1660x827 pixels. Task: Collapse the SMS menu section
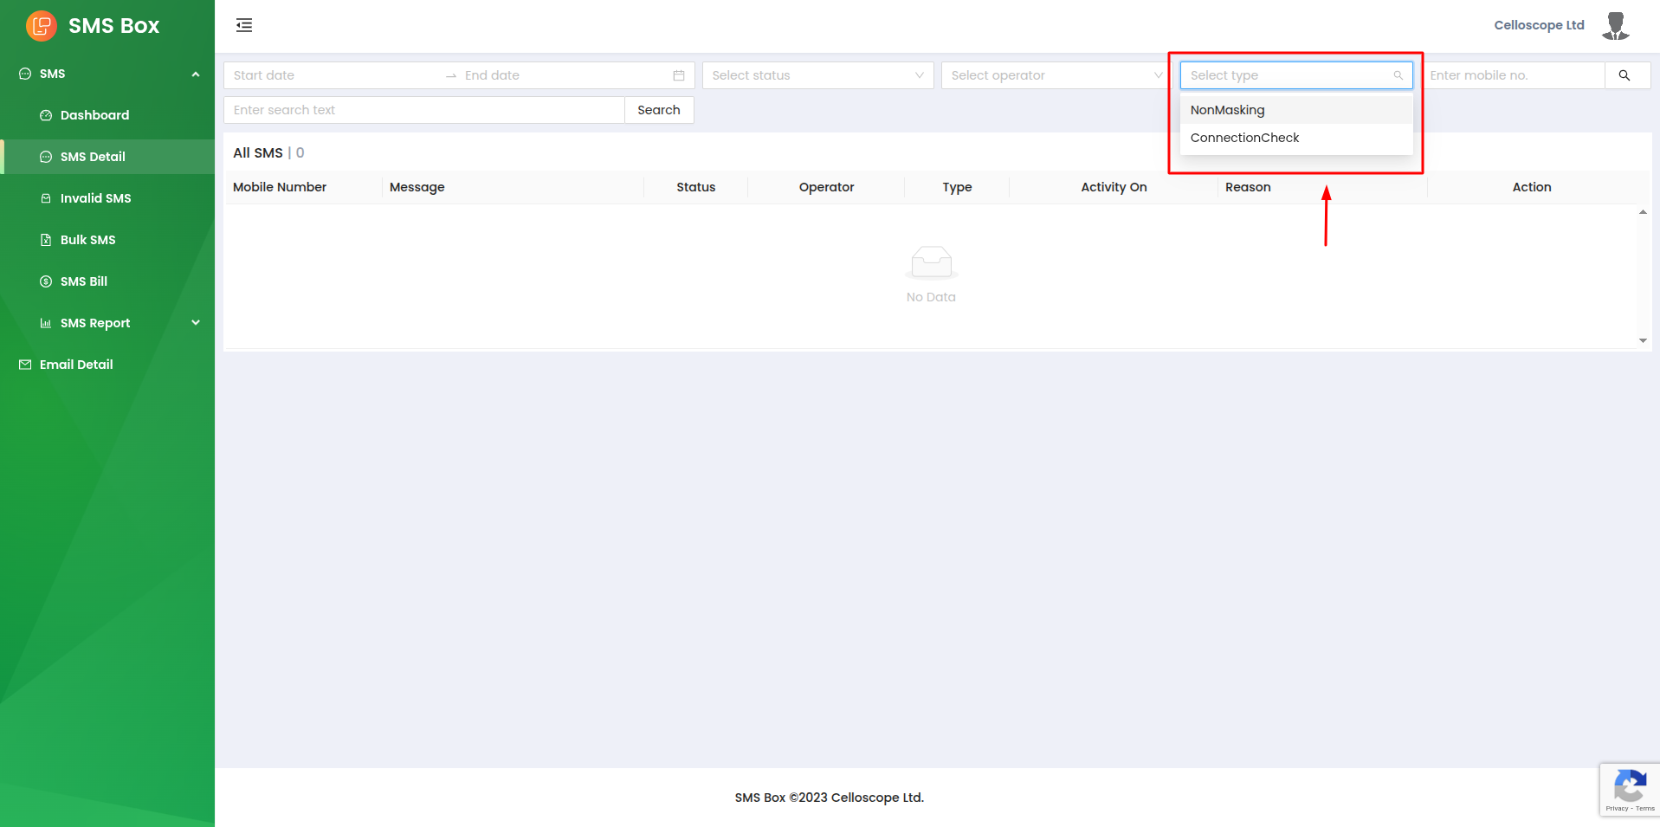pos(195,74)
